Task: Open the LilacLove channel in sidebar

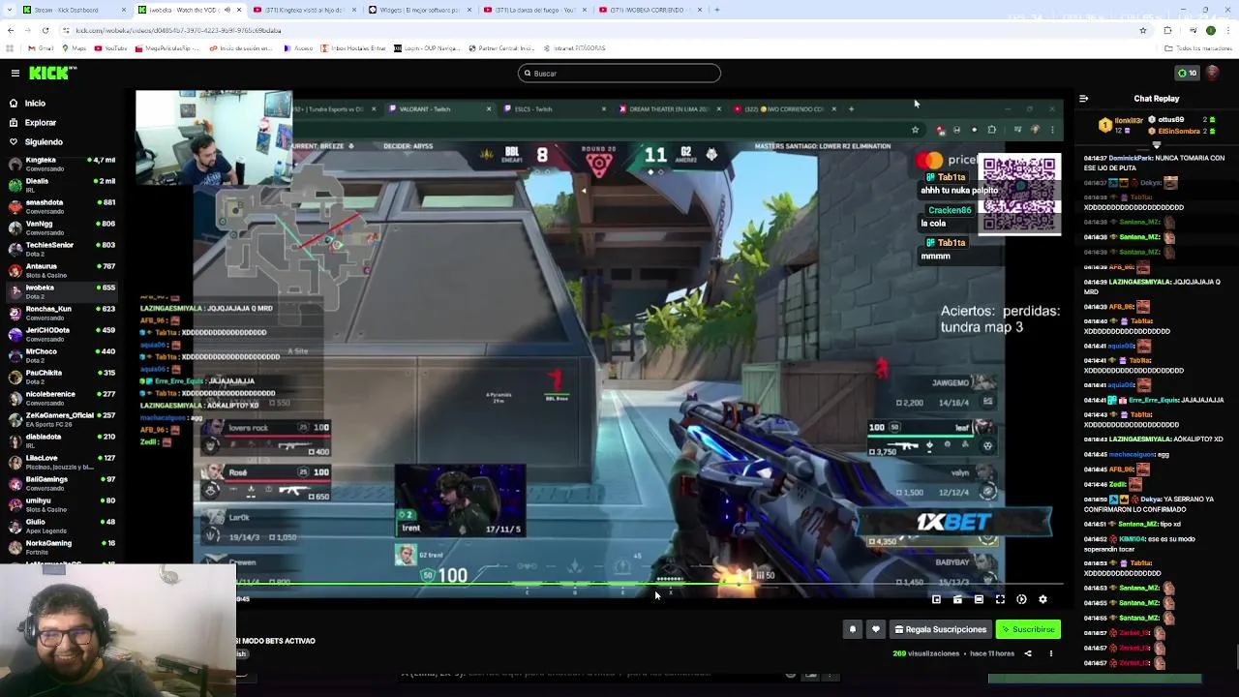Action: point(60,462)
